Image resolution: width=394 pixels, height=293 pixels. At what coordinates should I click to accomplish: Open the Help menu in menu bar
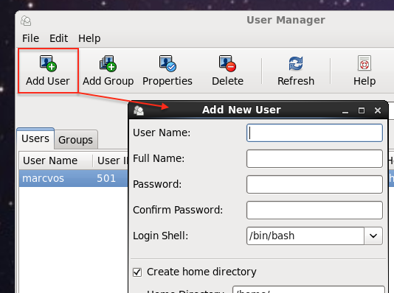(x=89, y=38)
